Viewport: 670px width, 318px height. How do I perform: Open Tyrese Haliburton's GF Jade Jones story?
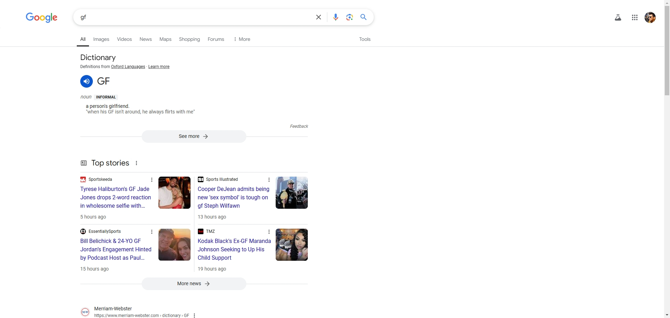[116, 197]
